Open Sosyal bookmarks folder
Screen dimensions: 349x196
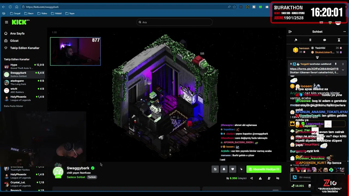[15, 13]
